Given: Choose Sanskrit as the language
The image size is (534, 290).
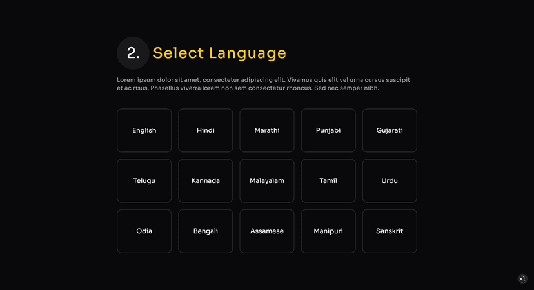Looking at the screenshot, I should (390, 231).
